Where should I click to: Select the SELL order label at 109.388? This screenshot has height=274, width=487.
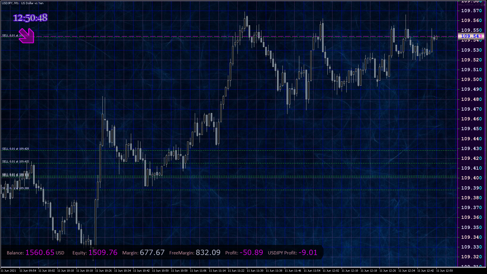(15, 188)
